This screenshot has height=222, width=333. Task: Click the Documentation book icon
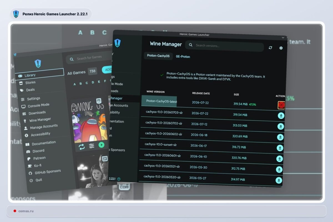tap(27, 144)
